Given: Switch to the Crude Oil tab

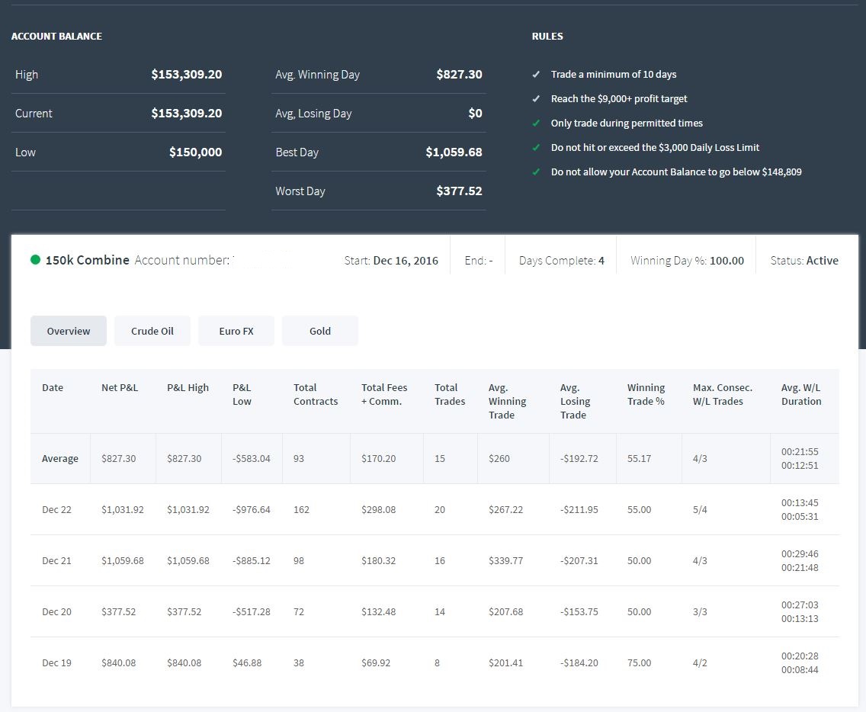Looking at the screenshot, I should pos(152,331).
